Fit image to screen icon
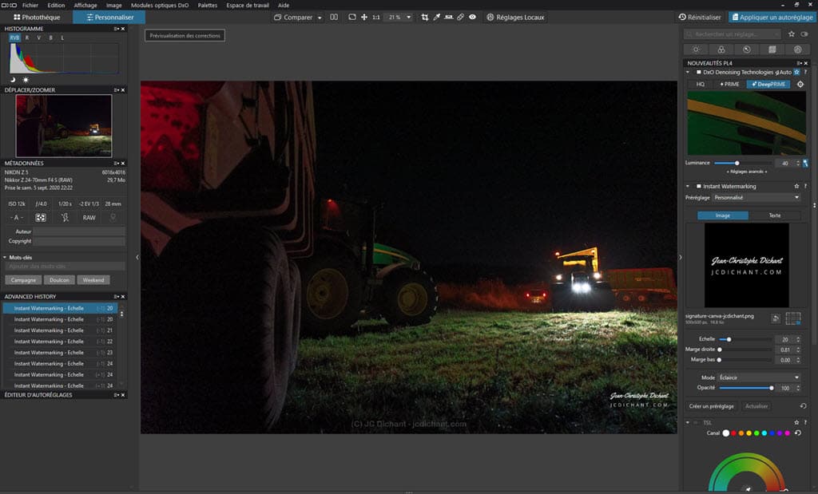 pyautogui.click(x=352, y=18)
